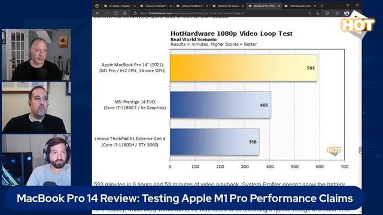Close the browser window
The width and height of the screenshot is (383, 215).
point(357,5)
